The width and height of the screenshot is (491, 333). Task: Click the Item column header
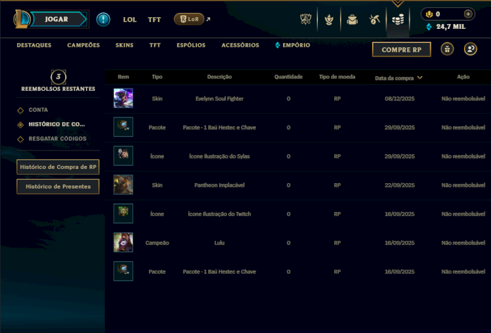[123, 77]
